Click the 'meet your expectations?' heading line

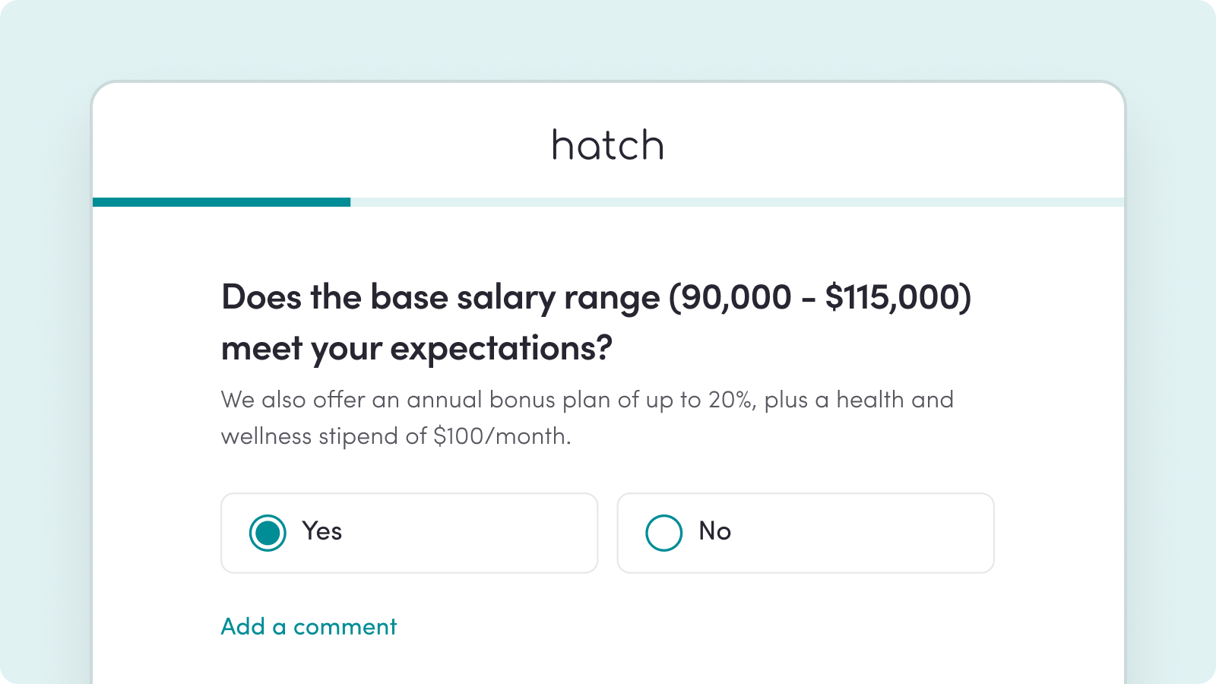(416, 349)
